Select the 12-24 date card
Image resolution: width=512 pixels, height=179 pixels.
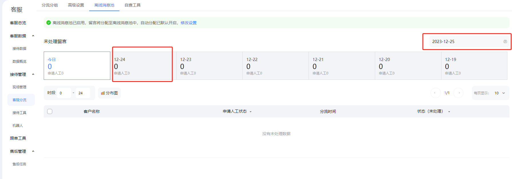tap(143, 66)
